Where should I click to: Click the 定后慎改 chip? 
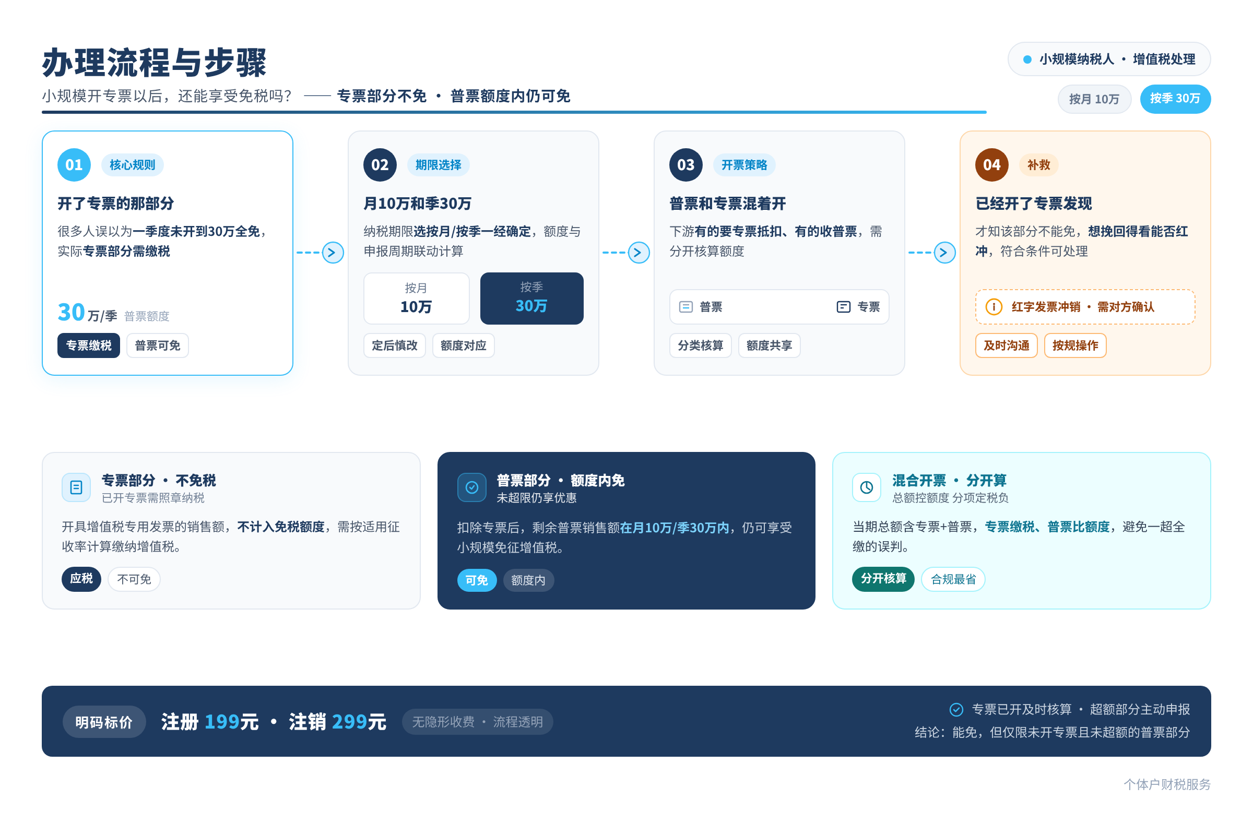395,345
